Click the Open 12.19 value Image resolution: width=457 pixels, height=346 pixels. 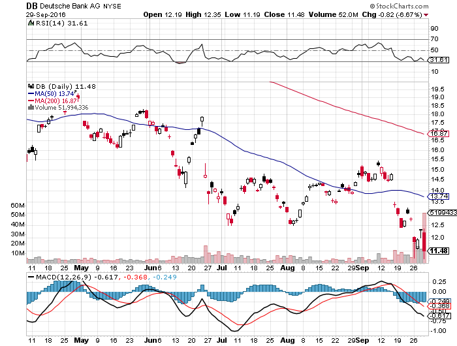[x=163, y=14]
